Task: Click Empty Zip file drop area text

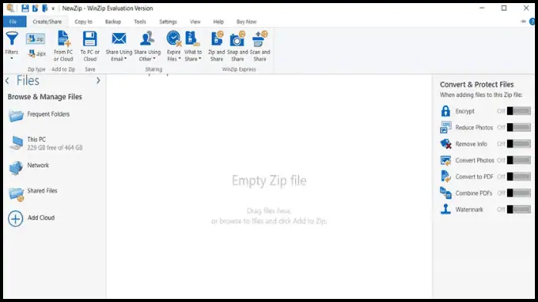Action: click(269, 180)
